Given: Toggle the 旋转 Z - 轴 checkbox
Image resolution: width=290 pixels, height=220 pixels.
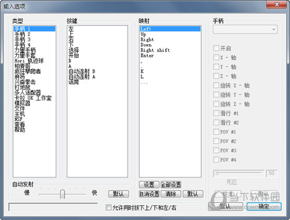Looking at the screenshot, I should pos(216,104).
